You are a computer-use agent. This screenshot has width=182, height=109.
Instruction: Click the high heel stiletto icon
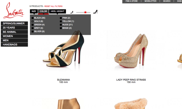click(x=95, y=12)
